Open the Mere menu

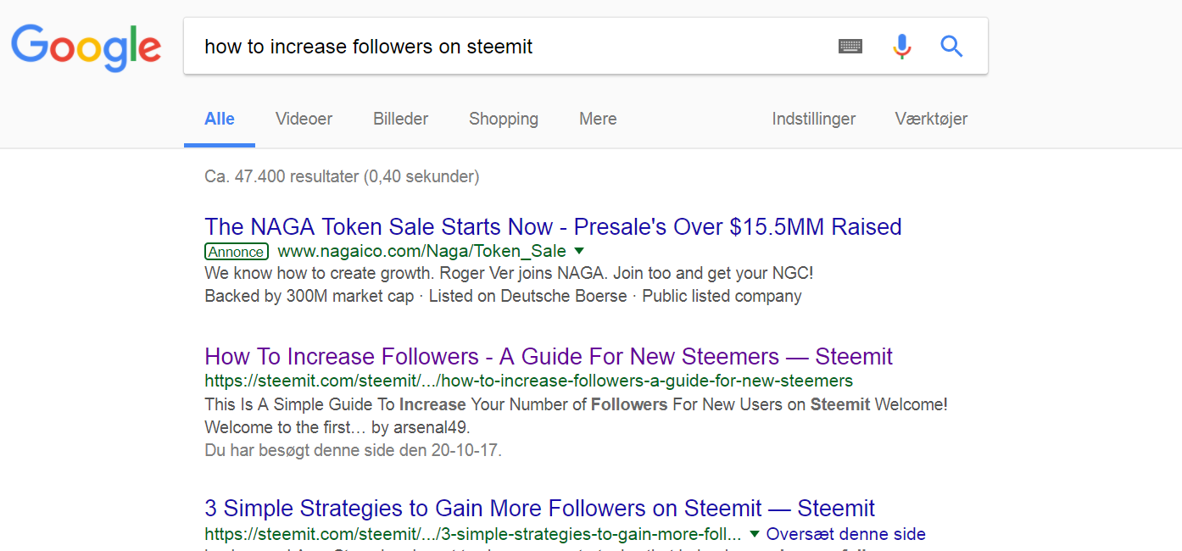(598, 119)
